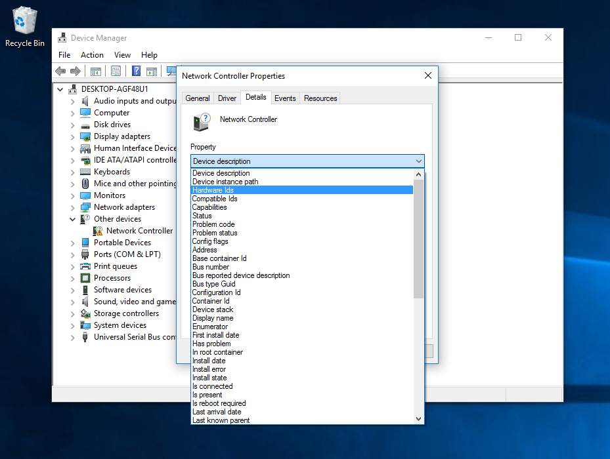Click the Processors chip icon
610x459 pixels.
pyautogui.click(x=85, y=278)
